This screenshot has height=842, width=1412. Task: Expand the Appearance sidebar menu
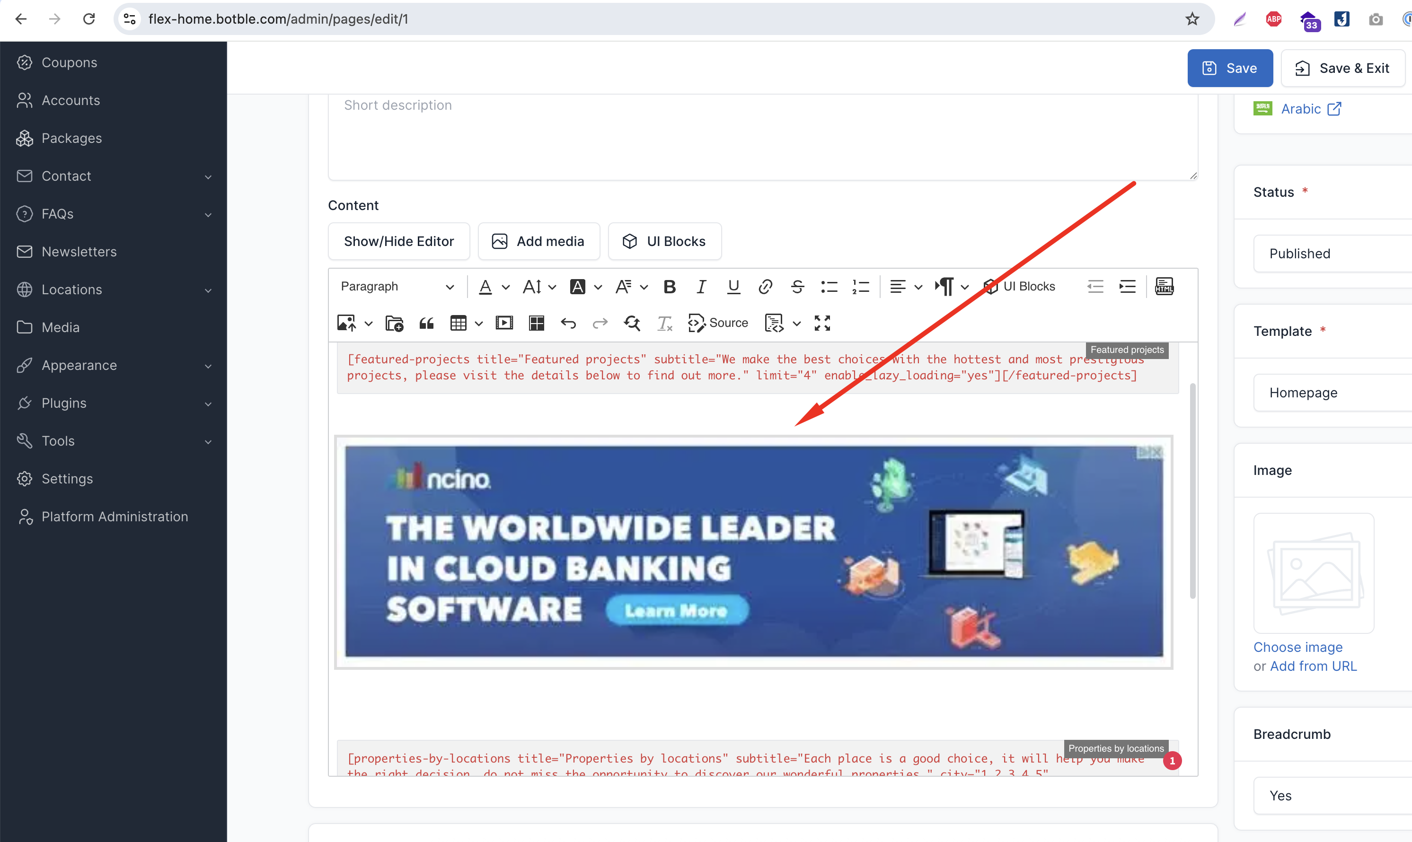114,365
